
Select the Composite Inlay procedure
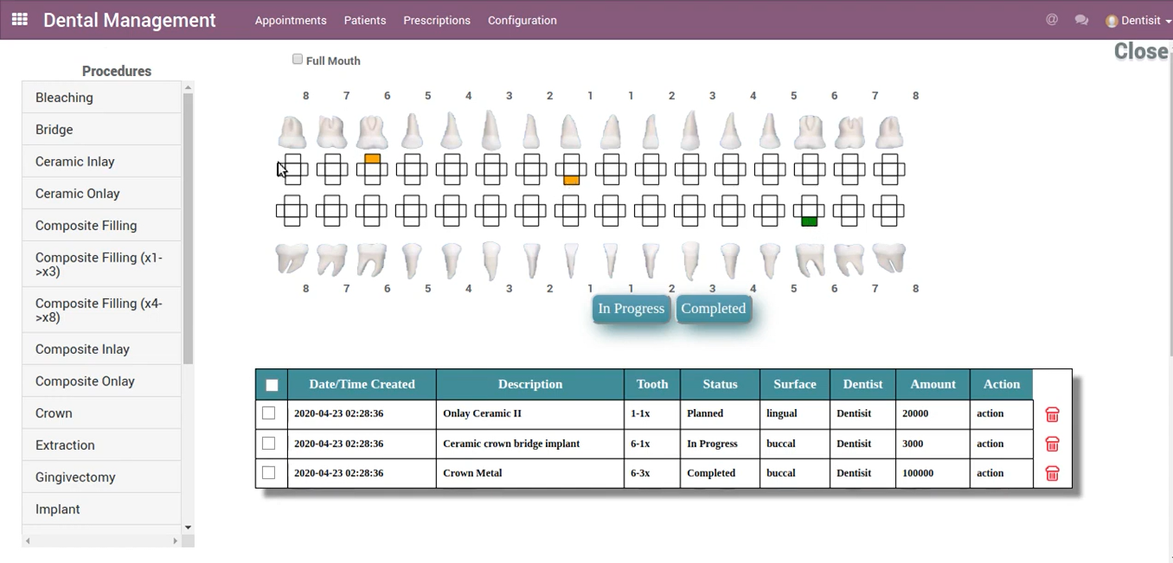(82, 349)
